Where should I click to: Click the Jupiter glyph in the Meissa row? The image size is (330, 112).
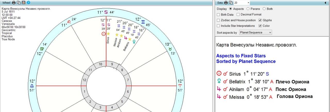[x=219, y=97]
